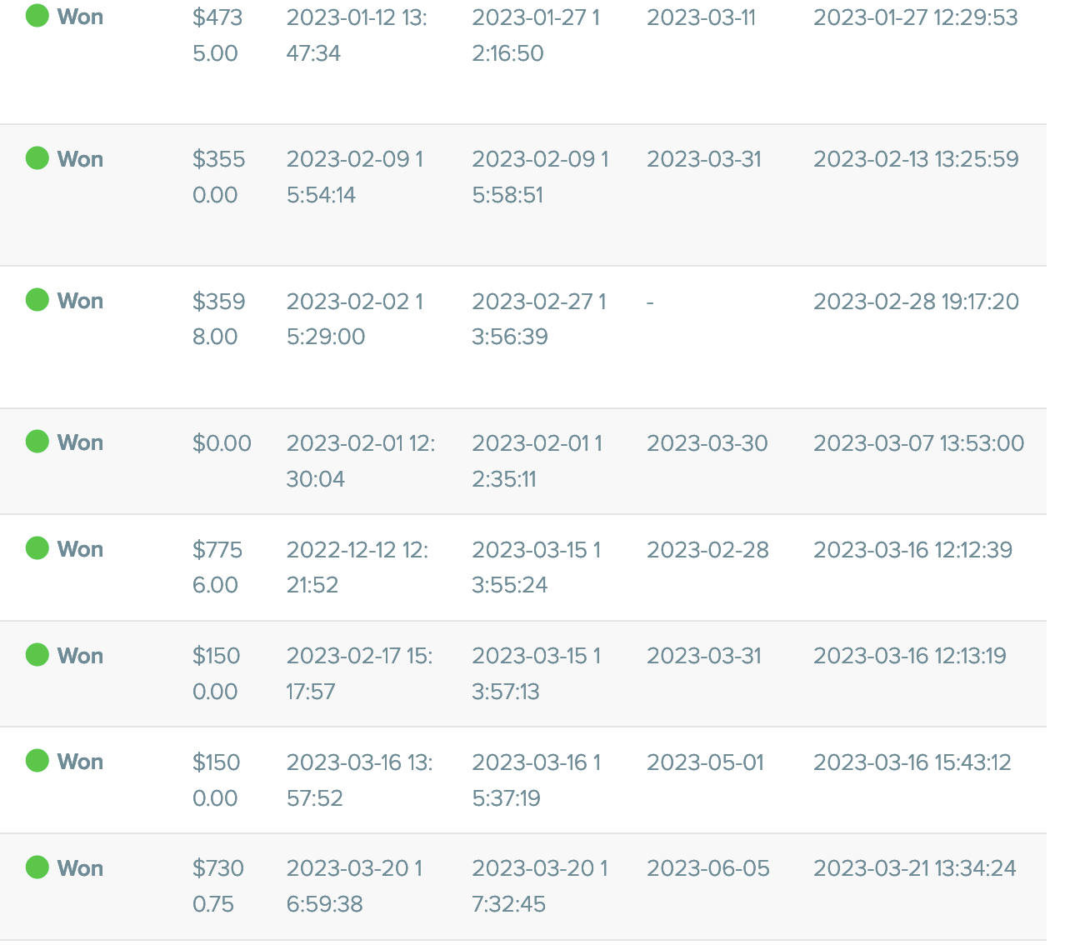Click the green Won dot beside $3550.00
The width and height of the screenshot is (1065, 945).
[37, 157]
